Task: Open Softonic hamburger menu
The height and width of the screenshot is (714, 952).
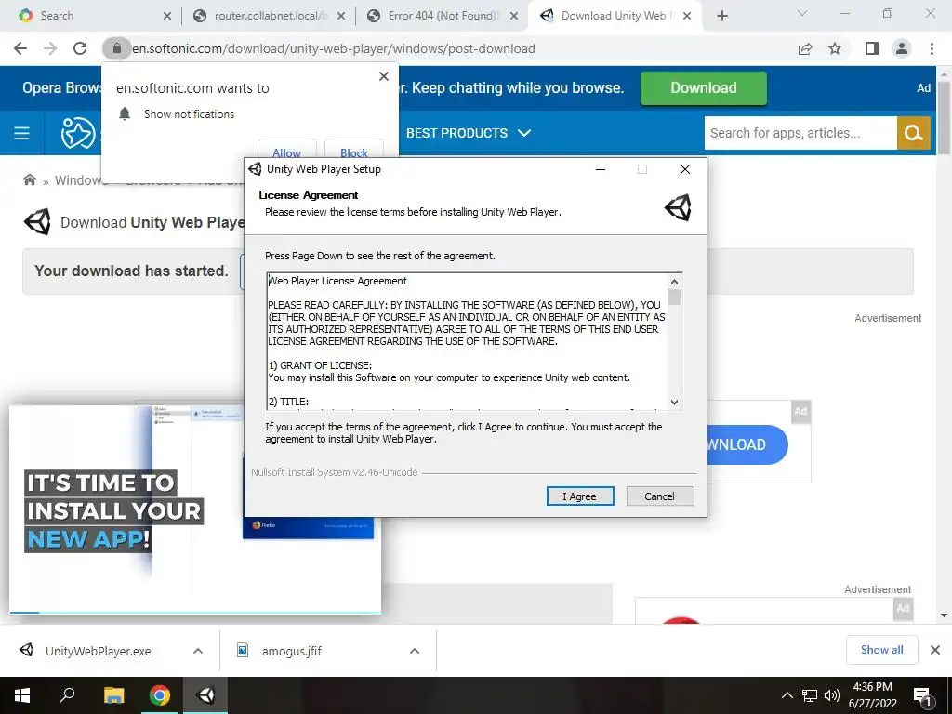Action: click(22, 133)
